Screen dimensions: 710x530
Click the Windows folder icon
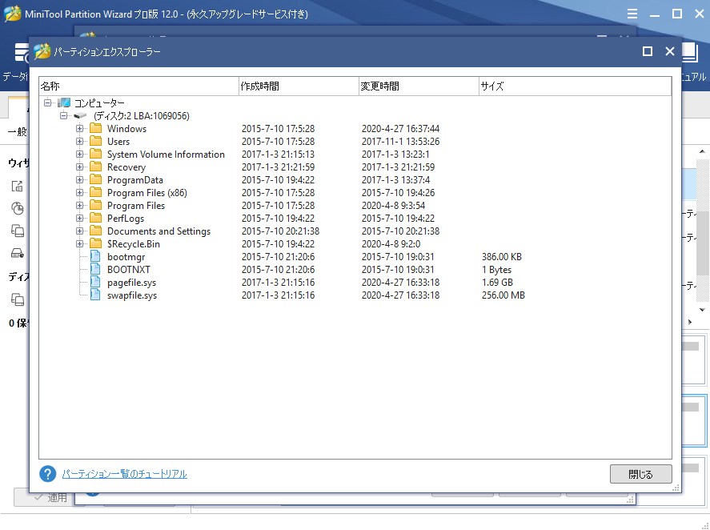[x=96, y=129]
